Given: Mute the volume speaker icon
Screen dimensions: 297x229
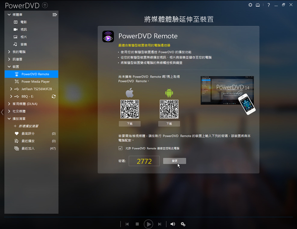Looking at the screenshot, I should click(172, 224).
